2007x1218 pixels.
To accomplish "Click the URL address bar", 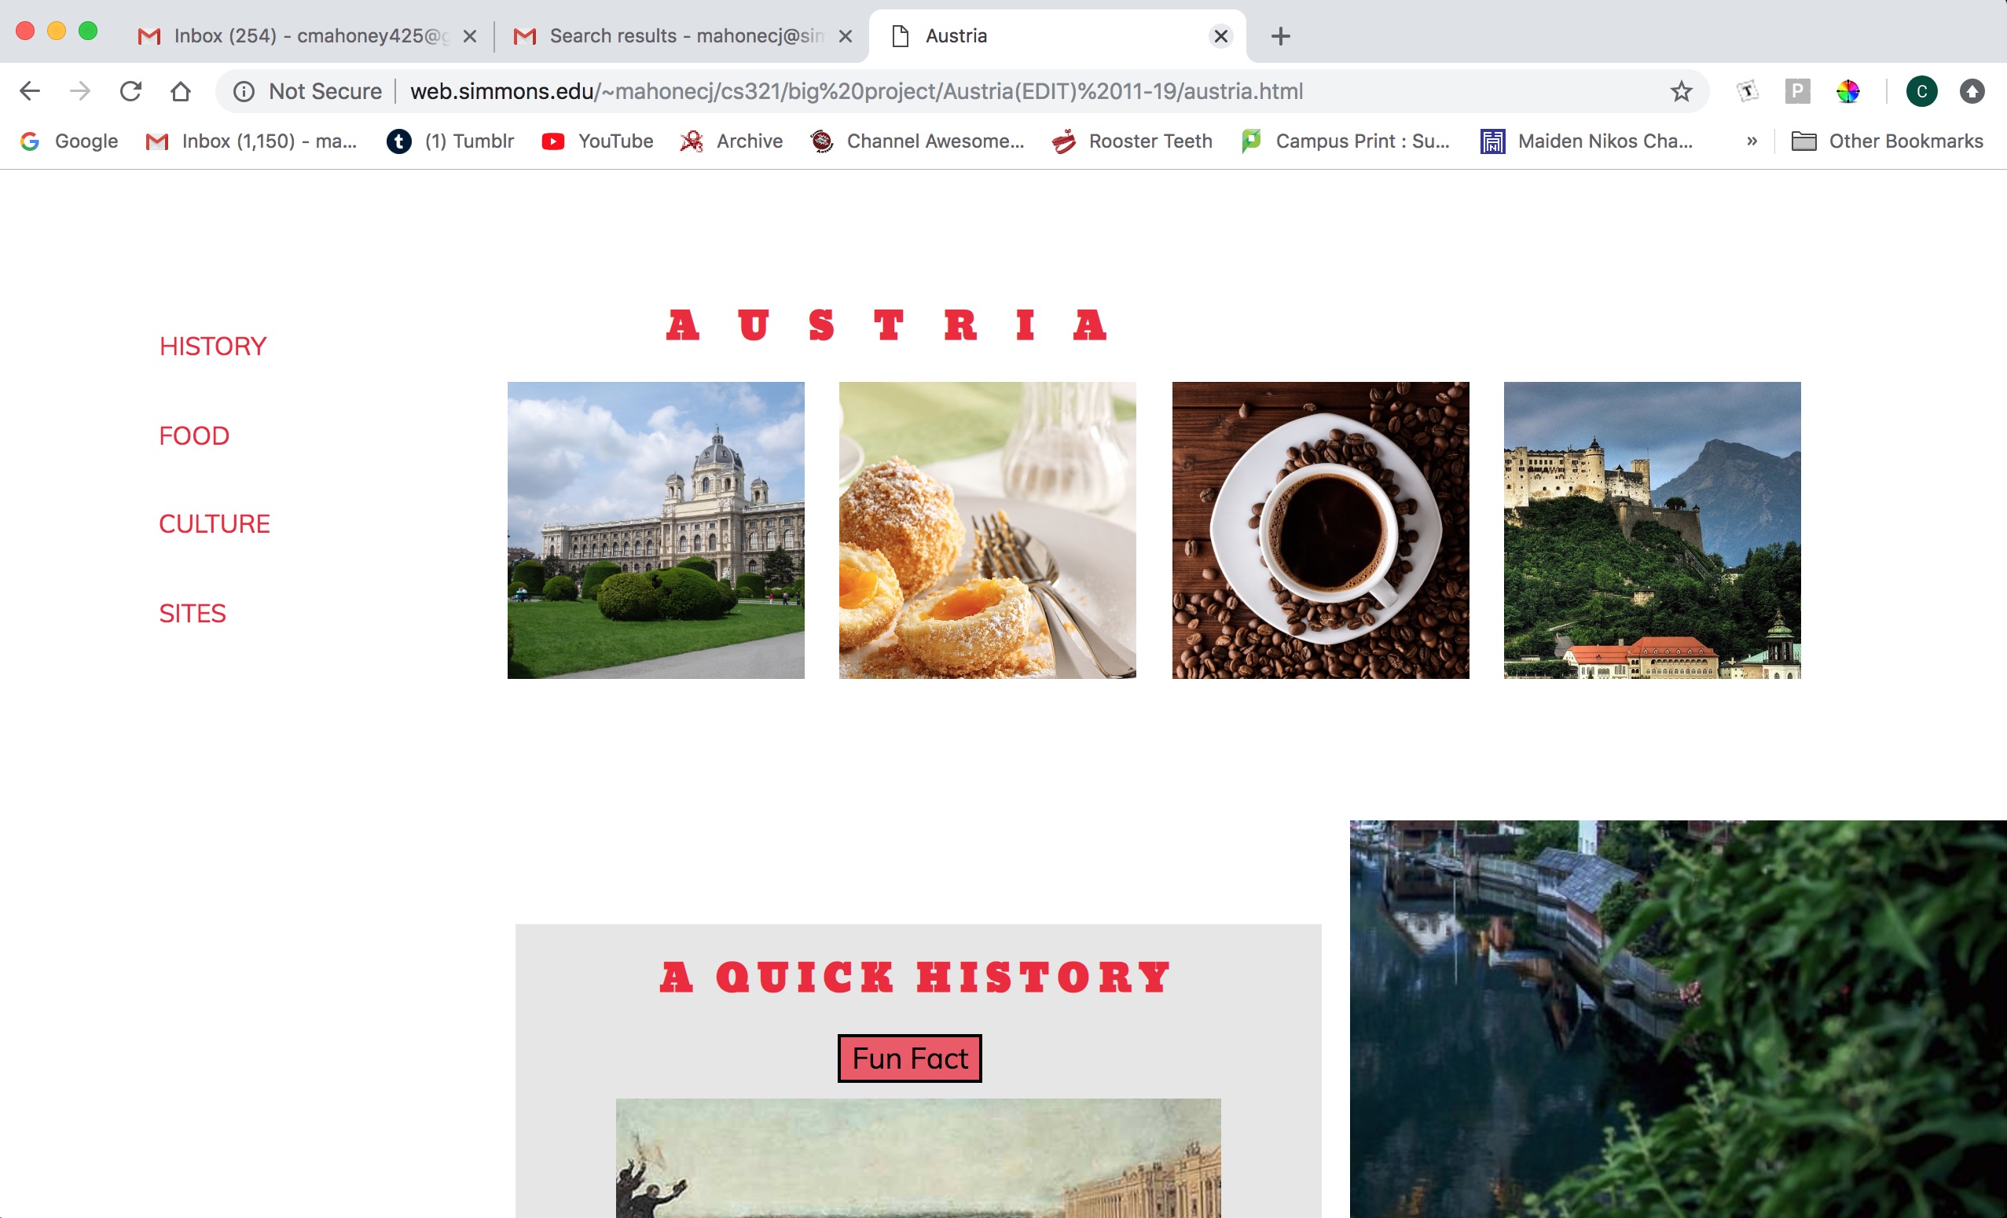I will point(855,91).
